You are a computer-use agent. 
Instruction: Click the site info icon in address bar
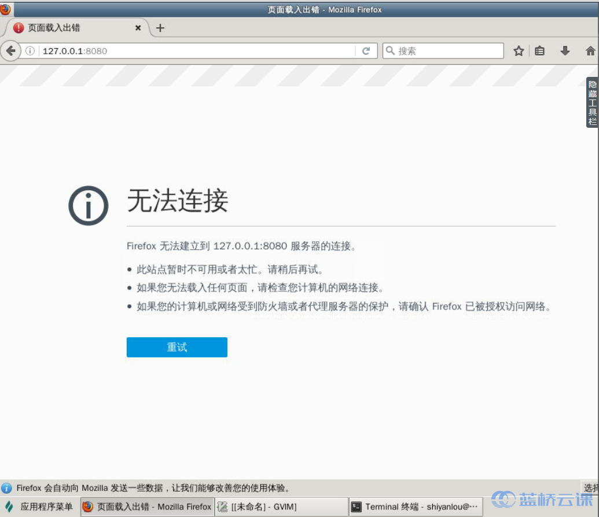[x=30, y=50]
